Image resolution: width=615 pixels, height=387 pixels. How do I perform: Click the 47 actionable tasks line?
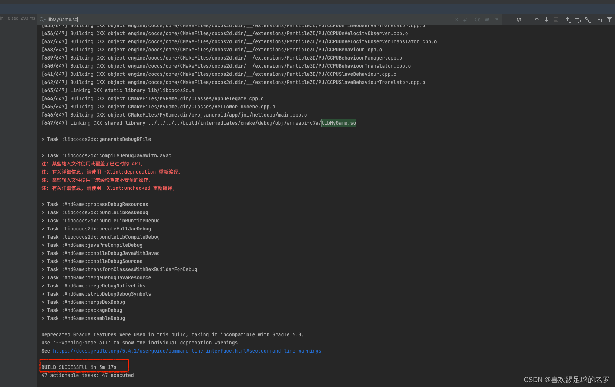point(88,375)
